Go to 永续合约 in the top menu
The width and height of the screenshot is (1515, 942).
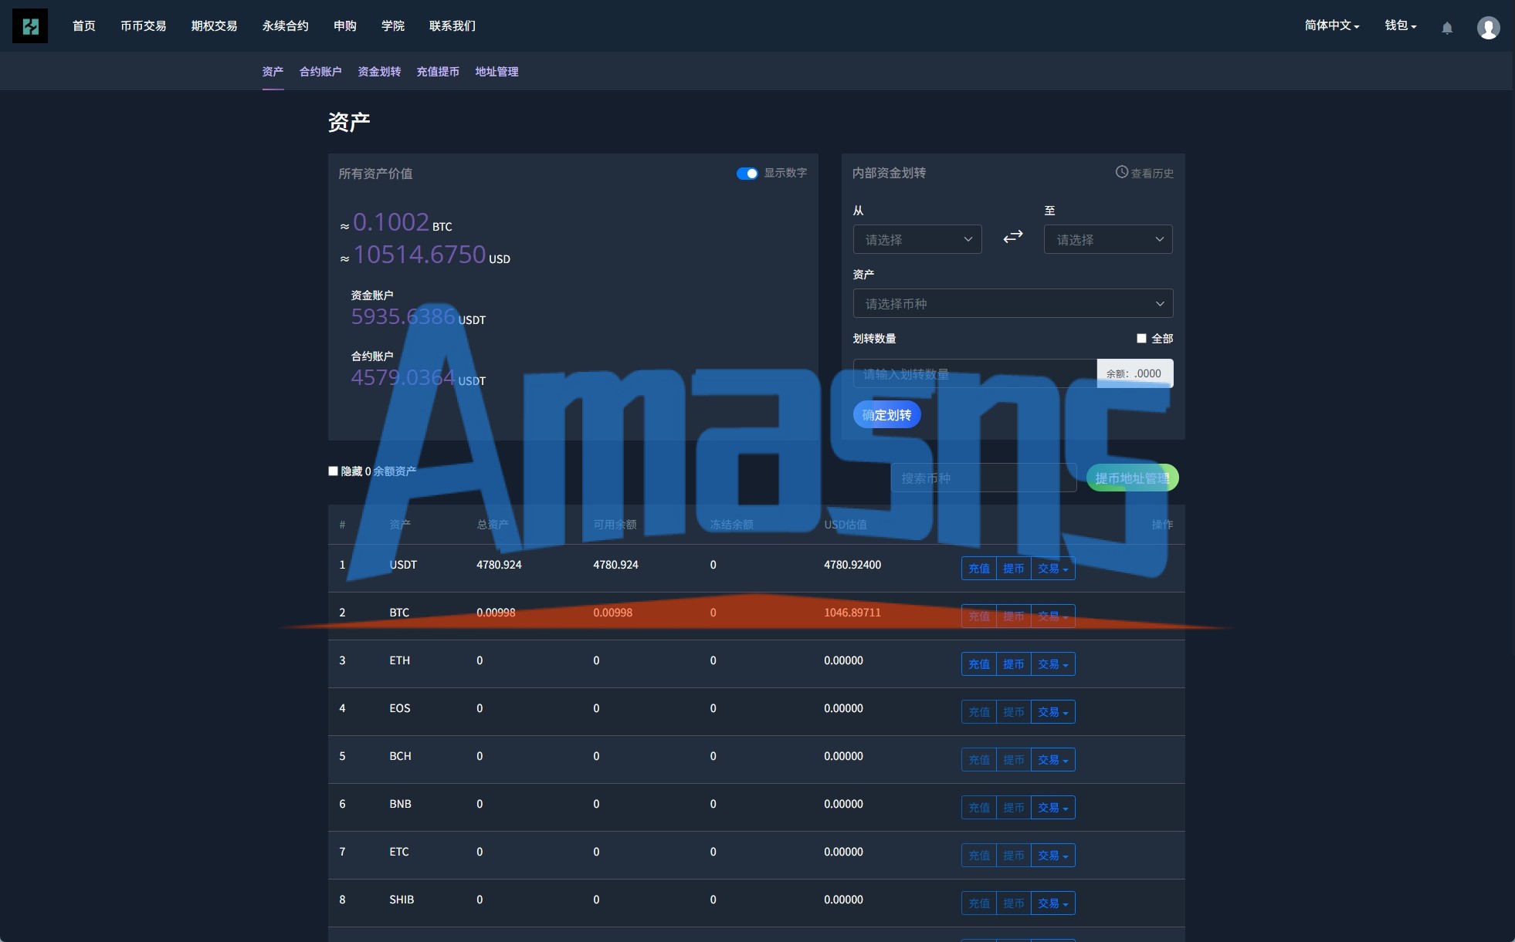pyautogui.click(x=285, y=26)
